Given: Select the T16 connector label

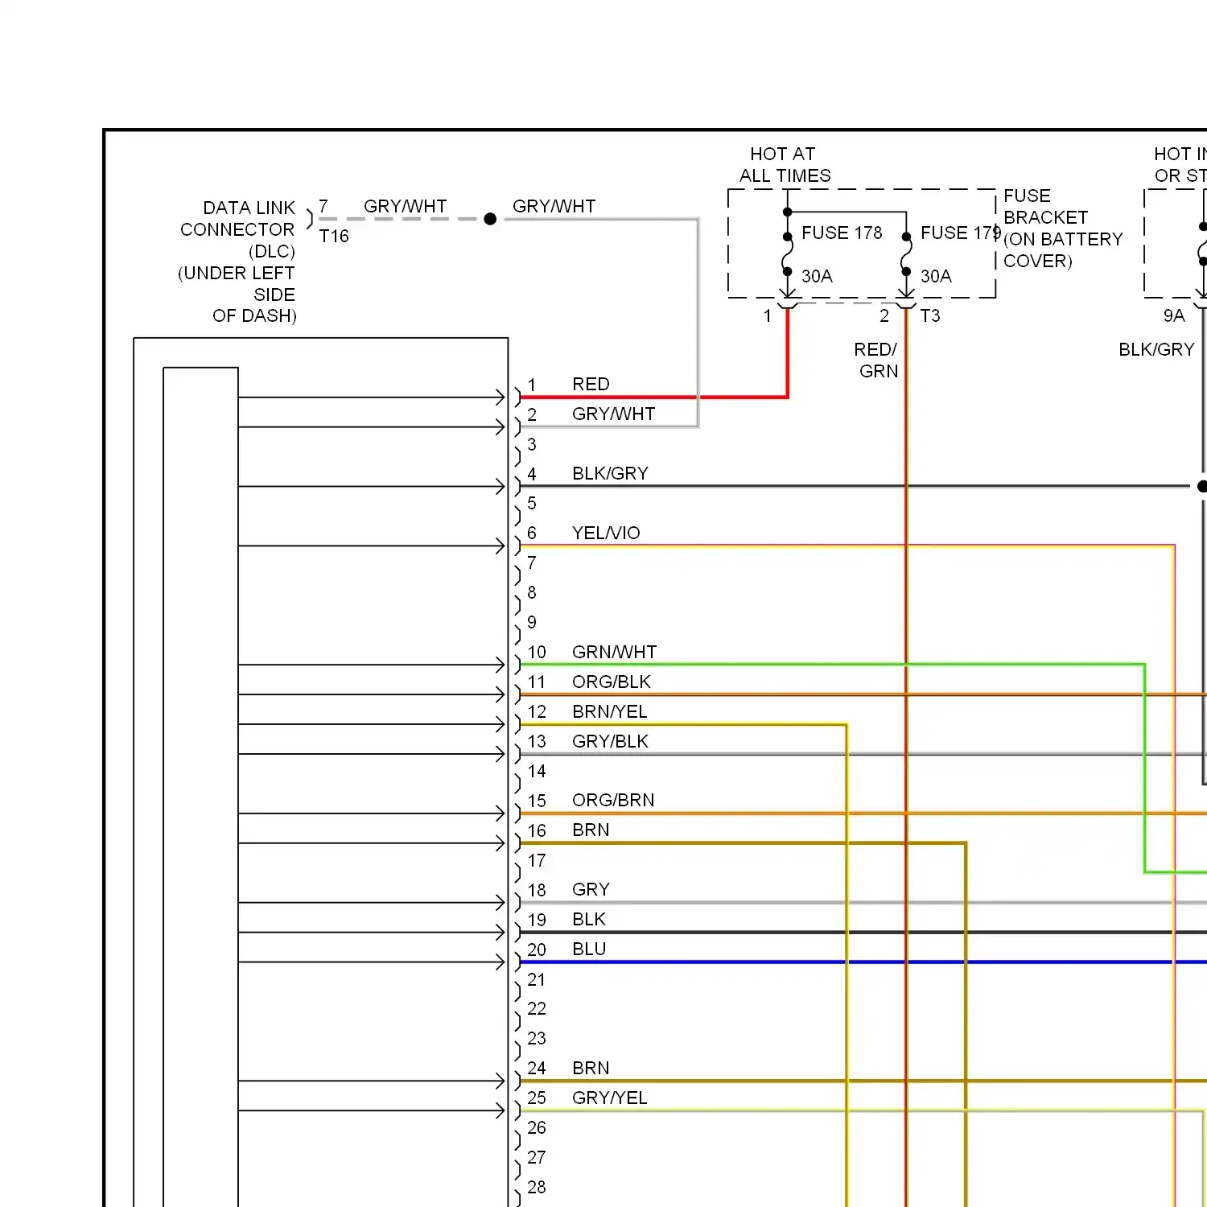Looking at the screenshot, I should [x=334, y=236].
